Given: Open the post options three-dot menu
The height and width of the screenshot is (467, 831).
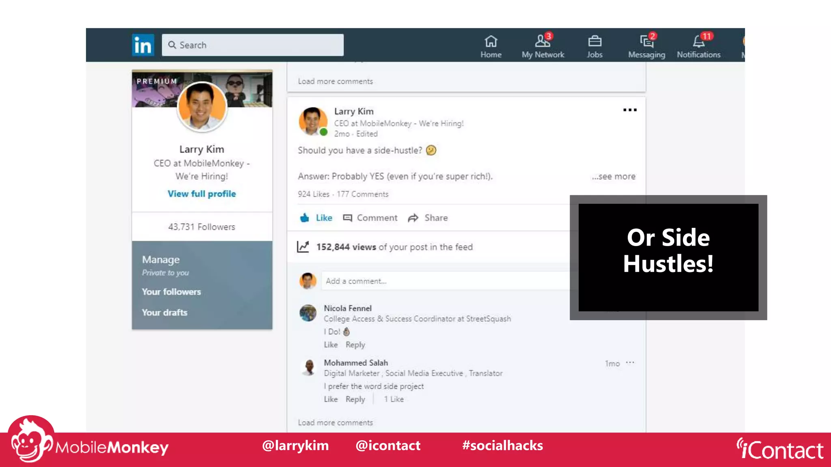Looking at the screenshot, I should pos(630,110).
